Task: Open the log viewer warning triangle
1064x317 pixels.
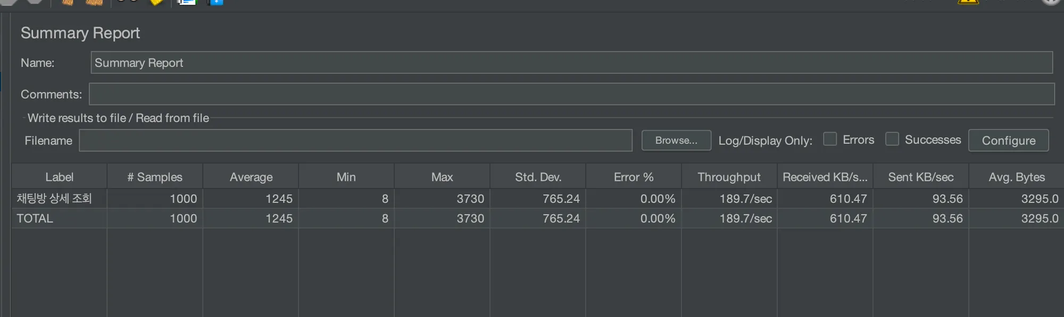Action: click(x=968, y=2)
